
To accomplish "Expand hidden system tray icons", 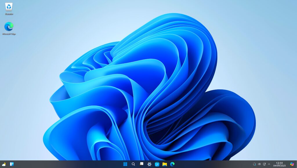I will (269, 164).
